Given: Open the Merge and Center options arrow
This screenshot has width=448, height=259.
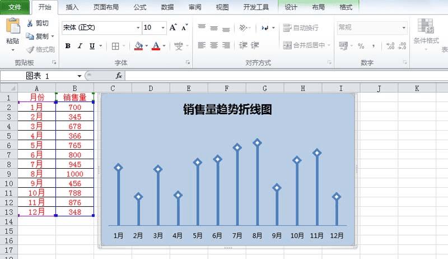Looking at the screenshot, I should tap(329, 45).
